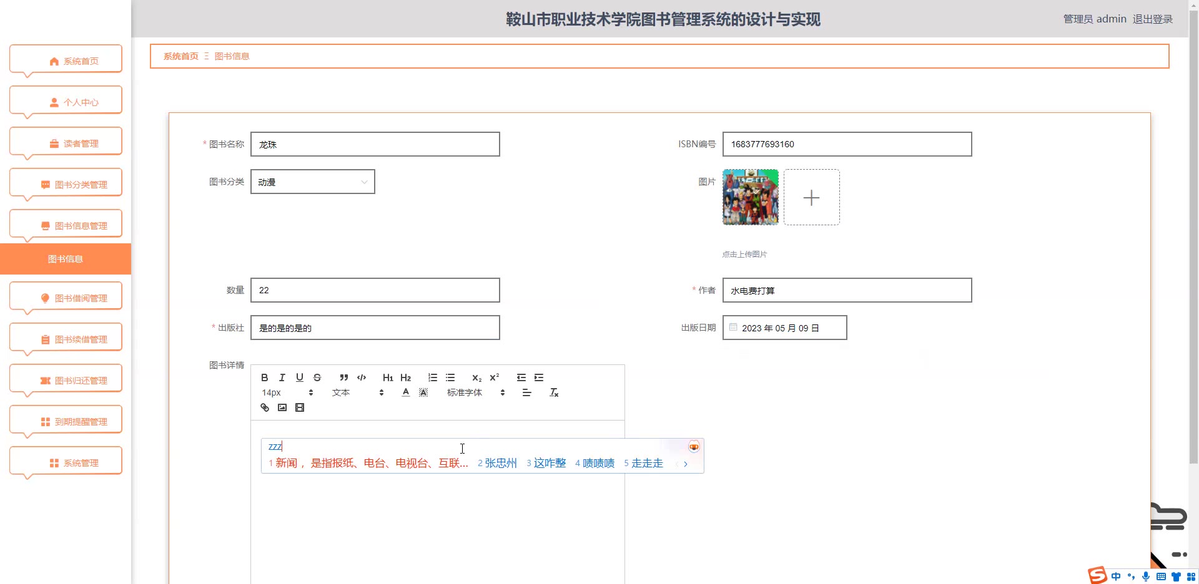Insert a blockquote in the editor

tap(343, 377)
